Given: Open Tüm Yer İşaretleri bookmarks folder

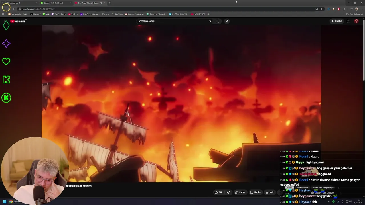Looking at the screenshot, I should click(x=355, y=14).
